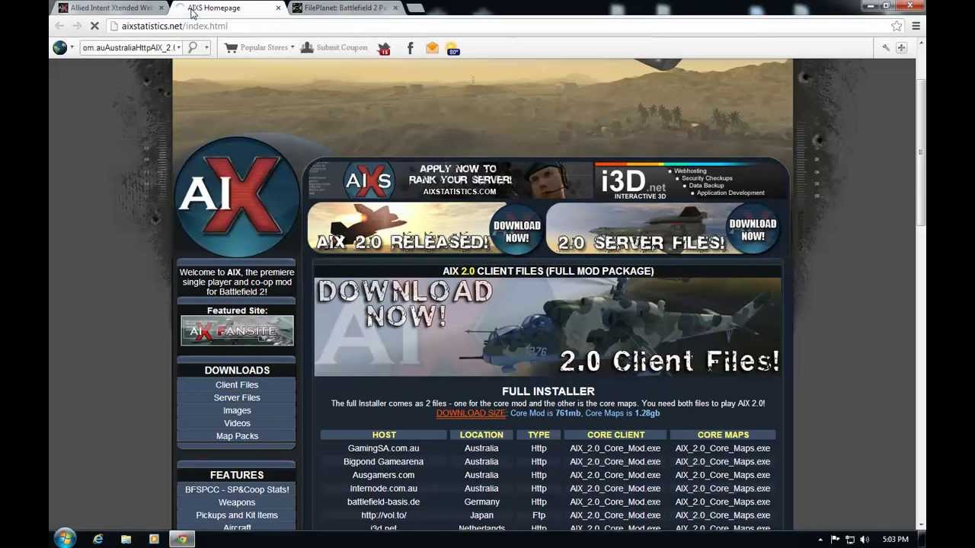The width and height of the screenshot is (975, 548).
Task: Stop loading the page
Action: (94, 26)
